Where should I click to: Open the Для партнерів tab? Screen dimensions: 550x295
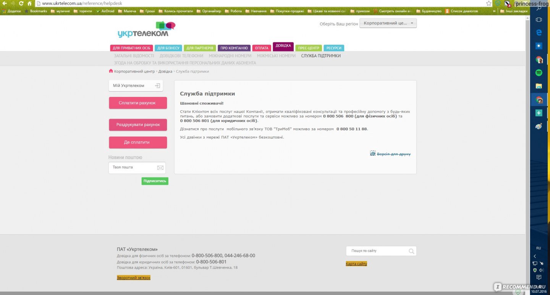pyautogui.click(x=200, y=48)
